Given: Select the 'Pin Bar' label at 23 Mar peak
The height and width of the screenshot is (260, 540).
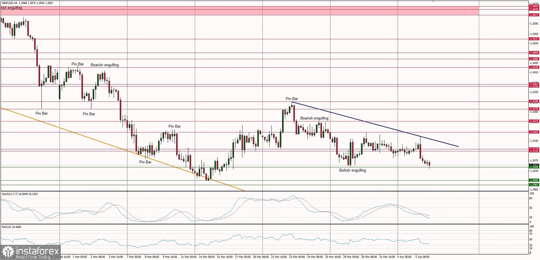Looking at the screenshot, I should (292, 99).
